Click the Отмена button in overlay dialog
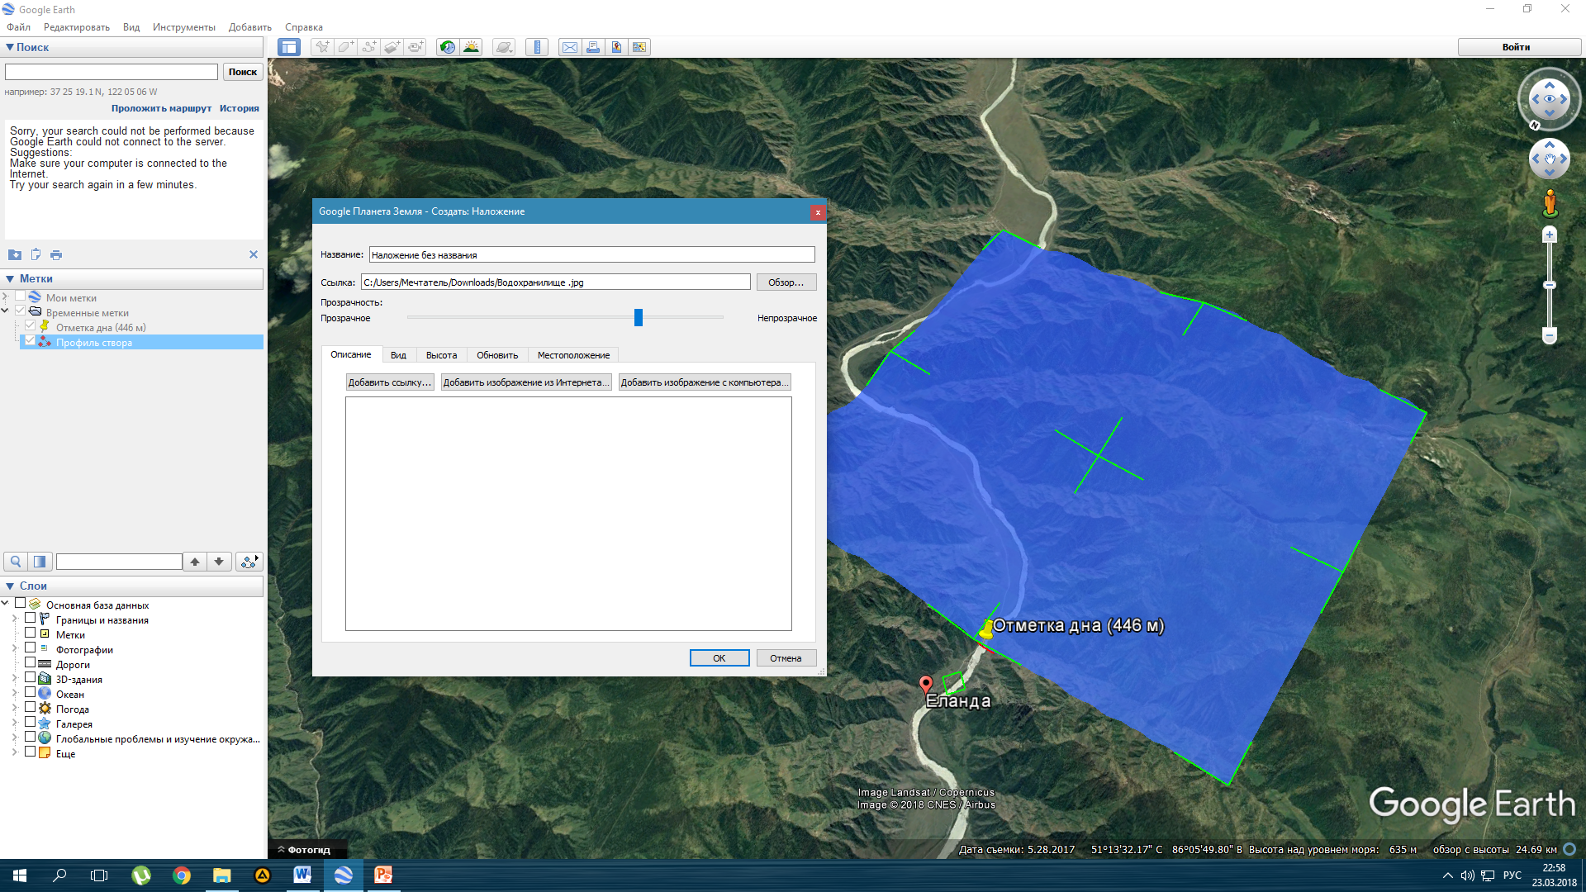This screenshot has height=892, width=1586. click(x=786, y=658)
